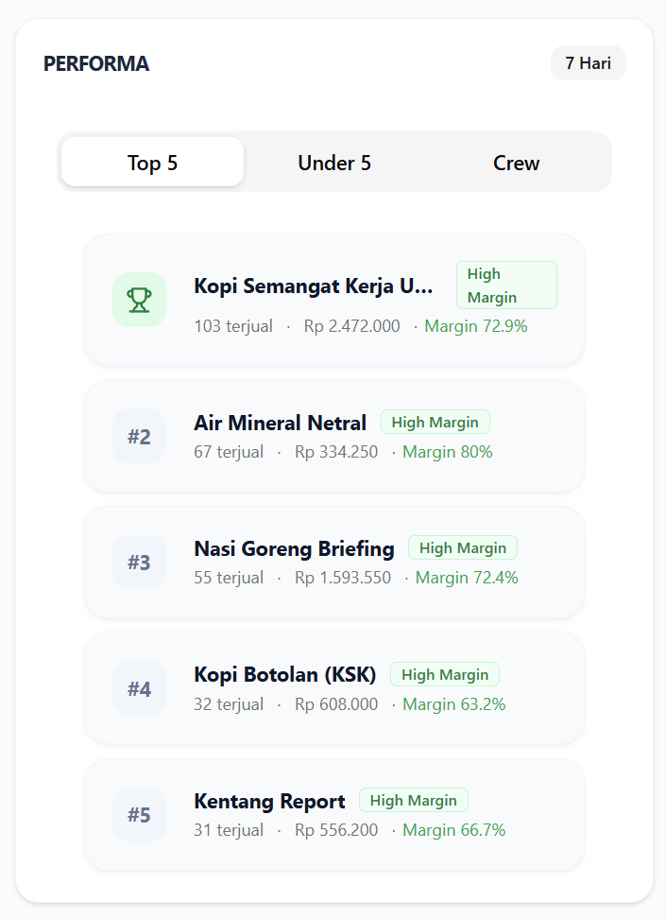Viewport: 666px width, 919px height.
Task: Open the 7 Hari period selector
Action: pos(588,63)
